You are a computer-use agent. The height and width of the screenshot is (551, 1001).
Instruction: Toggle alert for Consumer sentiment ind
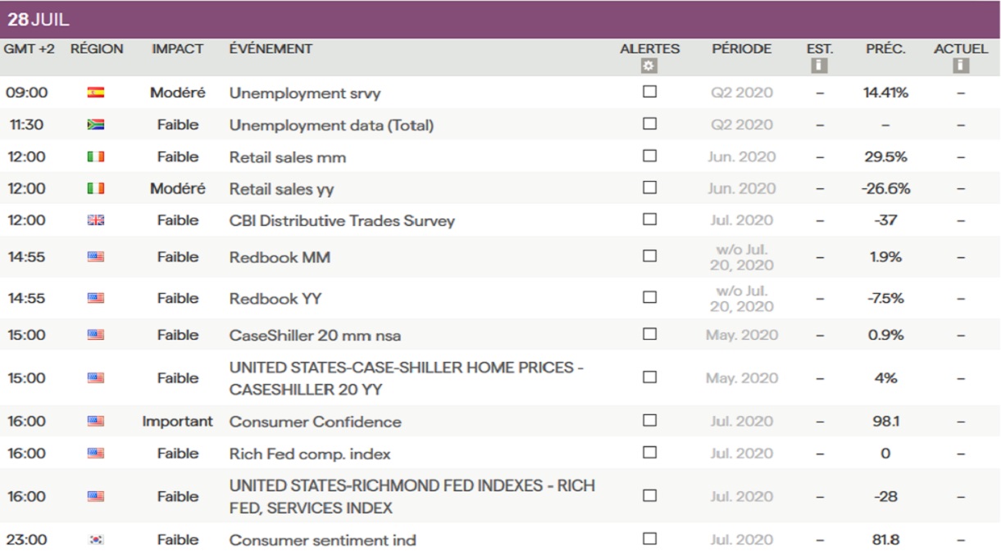(650, 539)
